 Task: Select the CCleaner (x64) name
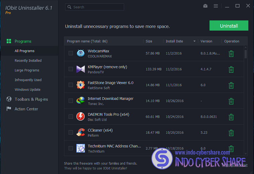pos(100,130)
